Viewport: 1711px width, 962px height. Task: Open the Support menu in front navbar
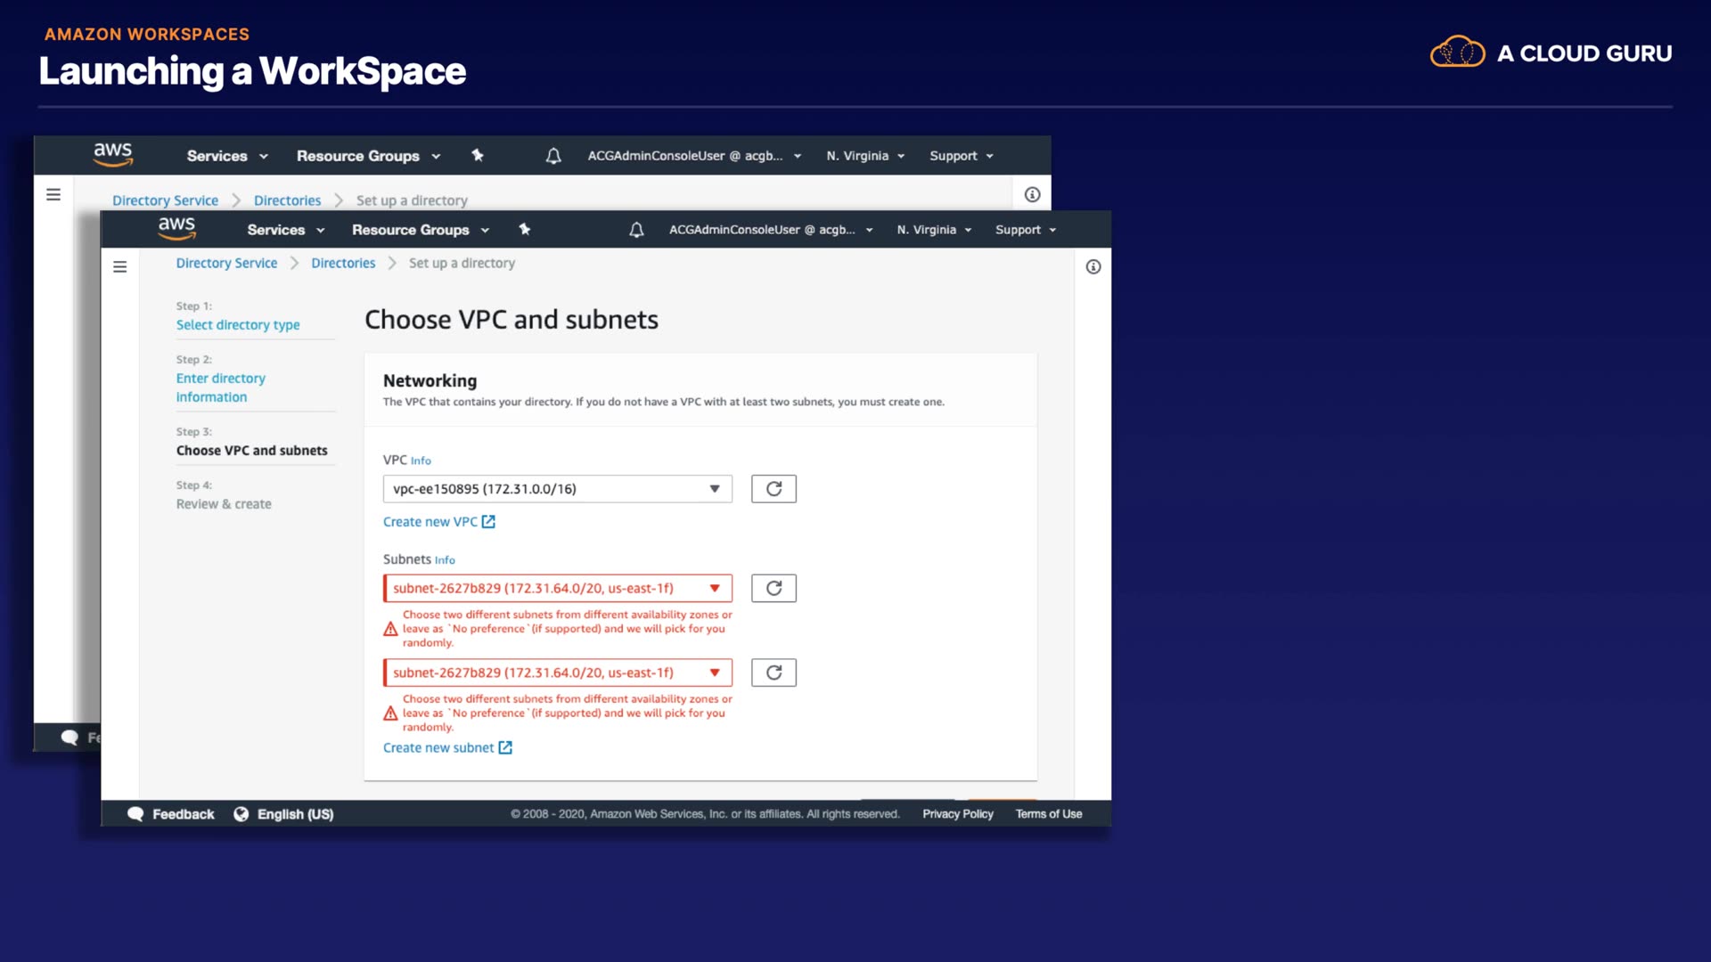tap(1025, 230)
